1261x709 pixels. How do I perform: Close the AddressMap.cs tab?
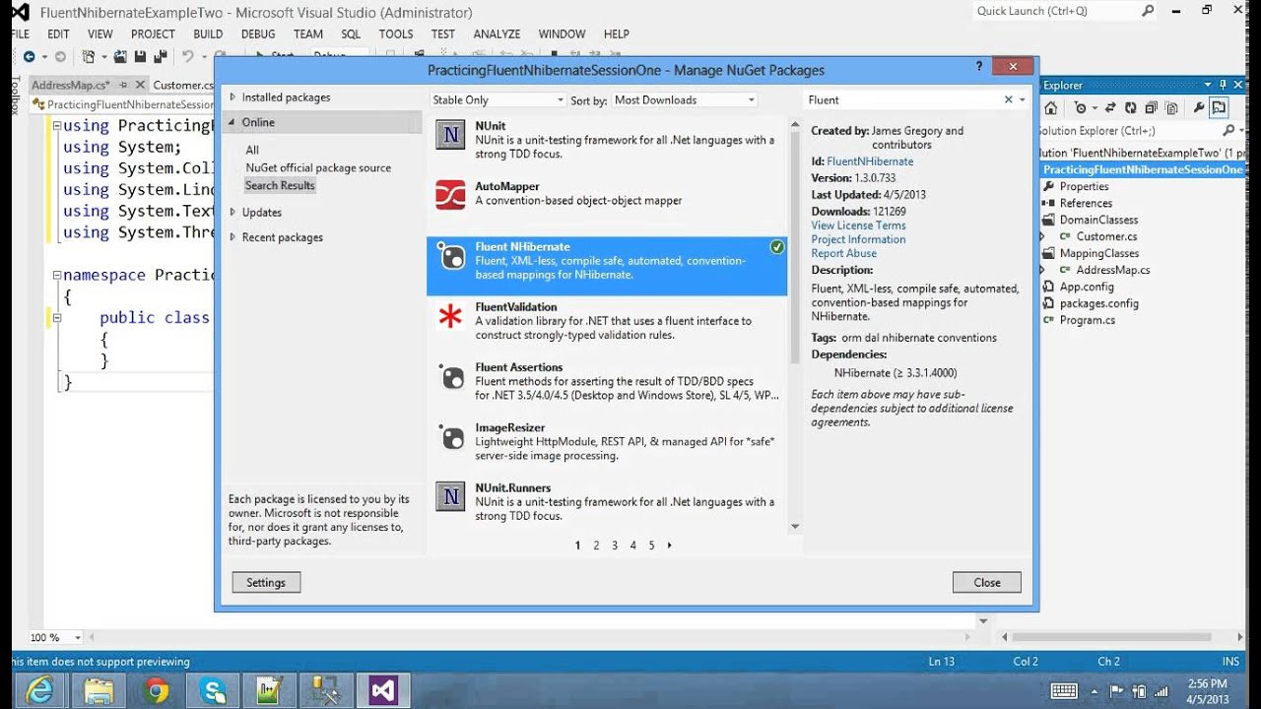click(140, 86)
